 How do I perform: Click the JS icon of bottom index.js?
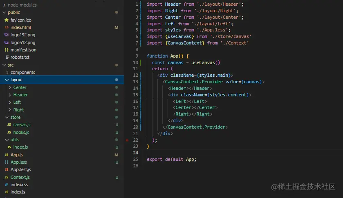pyautogui.click(x=7, y=192)
